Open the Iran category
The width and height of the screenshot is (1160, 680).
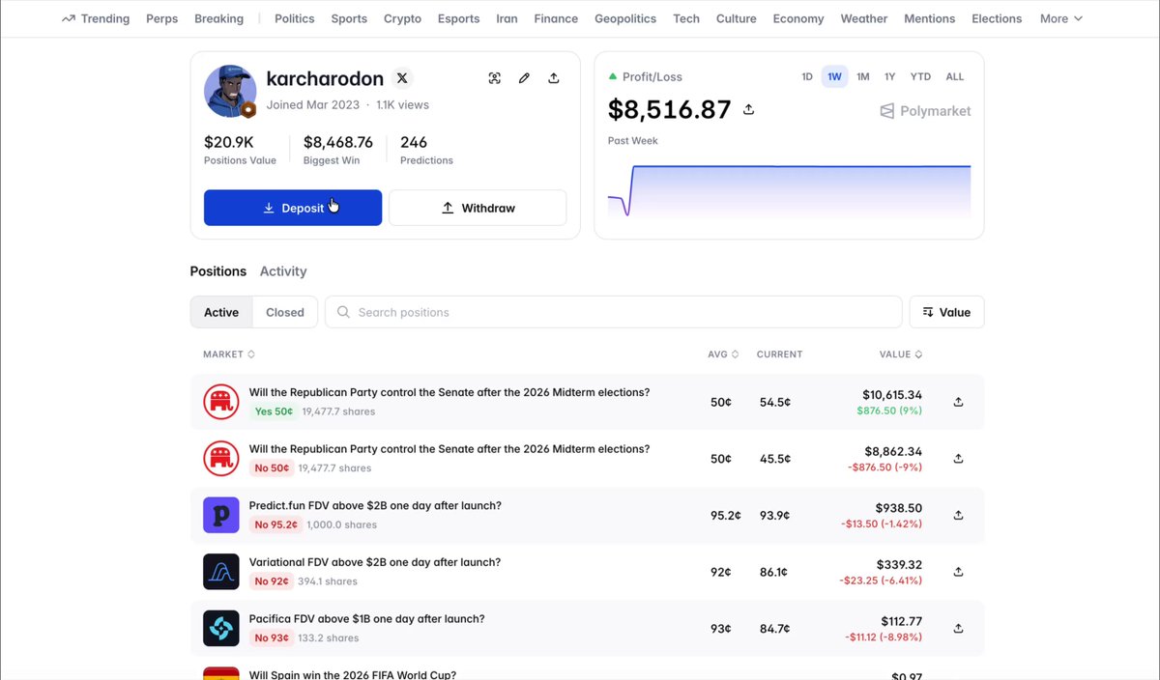click(x=507, y=18)
